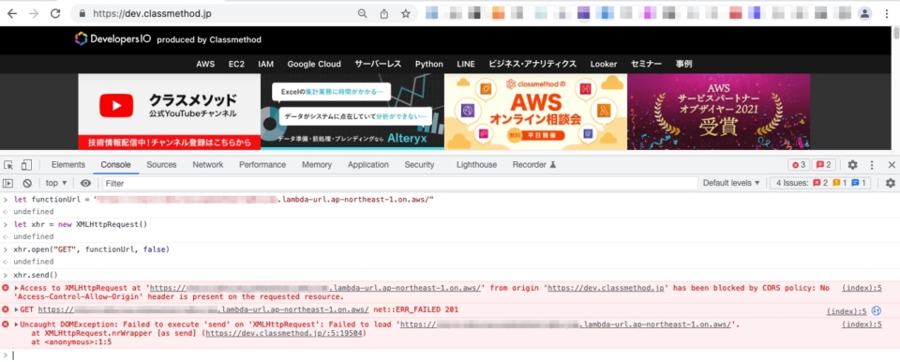The image size is (900, 362).
Task: Switch to the Elements tab
Action: 67,165
